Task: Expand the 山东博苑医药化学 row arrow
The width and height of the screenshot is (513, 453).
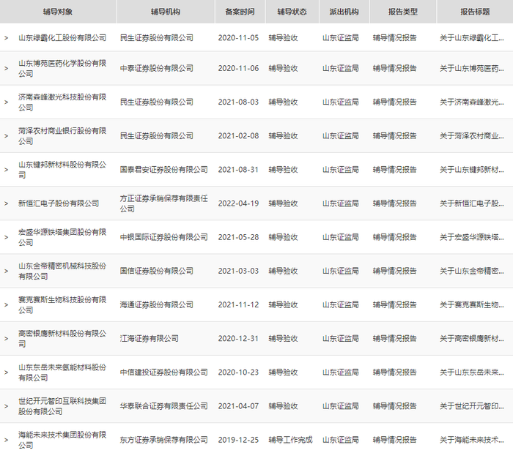Action: click(x=6, y=69)
